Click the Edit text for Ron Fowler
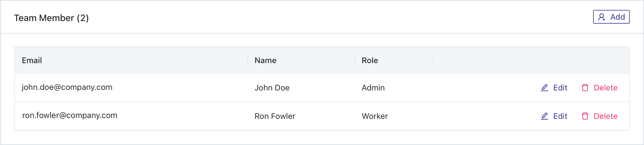The width and height of the screenshot is (644, 145). [560, 116]
